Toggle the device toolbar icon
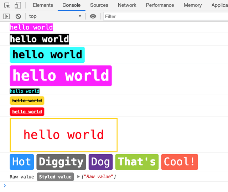Viewport: 228px width, 192px height. tap(18, 5)
